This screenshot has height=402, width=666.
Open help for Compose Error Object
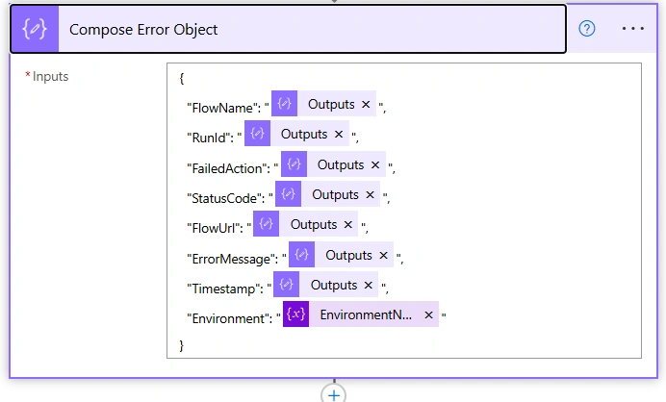tap(586, 29)
